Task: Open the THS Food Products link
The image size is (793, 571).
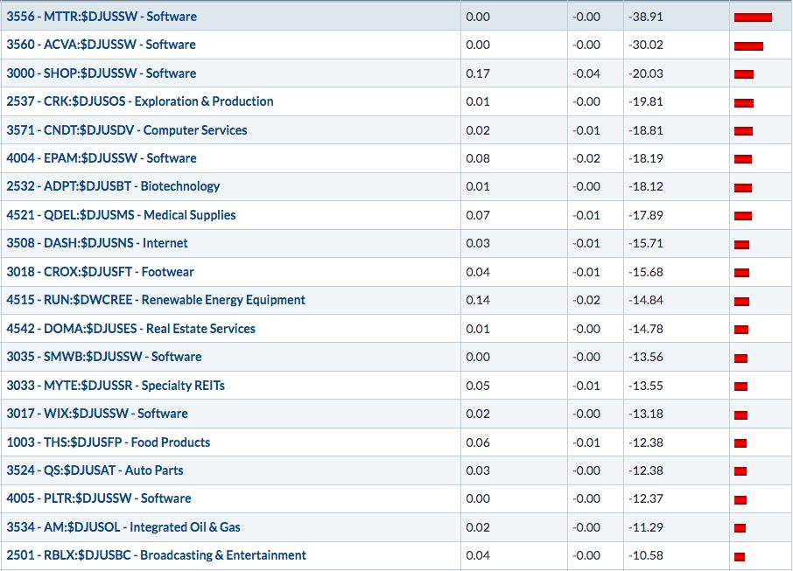Action: click(x=109, y=442)
